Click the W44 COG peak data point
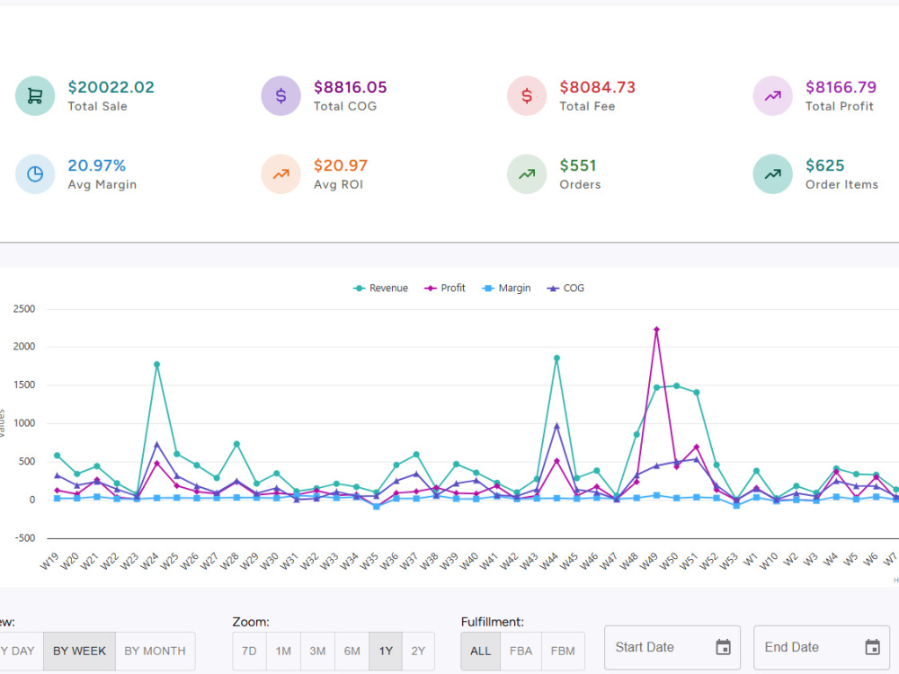The width and height of the screenshot is (899, 674). (x=556, y=426)
